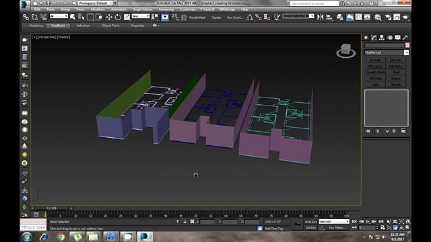Toggle Spinner Snap on the toolbar
The width and height of the screenshot is (431, 242).
tap(267, 17)
